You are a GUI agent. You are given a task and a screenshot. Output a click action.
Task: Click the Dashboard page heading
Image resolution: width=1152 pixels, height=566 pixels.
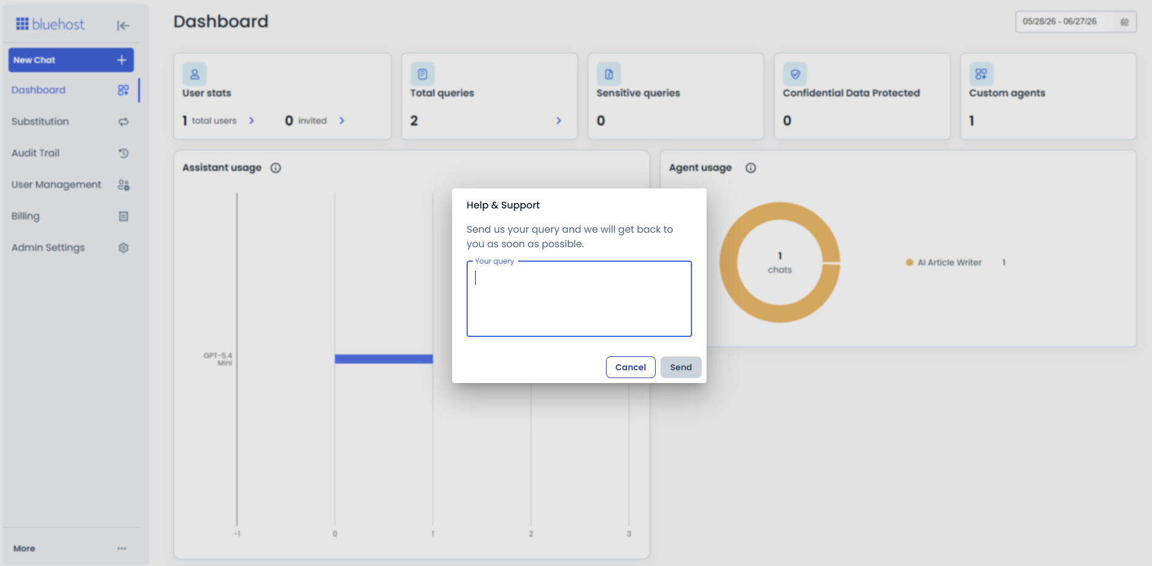click(x=221, y=22)
